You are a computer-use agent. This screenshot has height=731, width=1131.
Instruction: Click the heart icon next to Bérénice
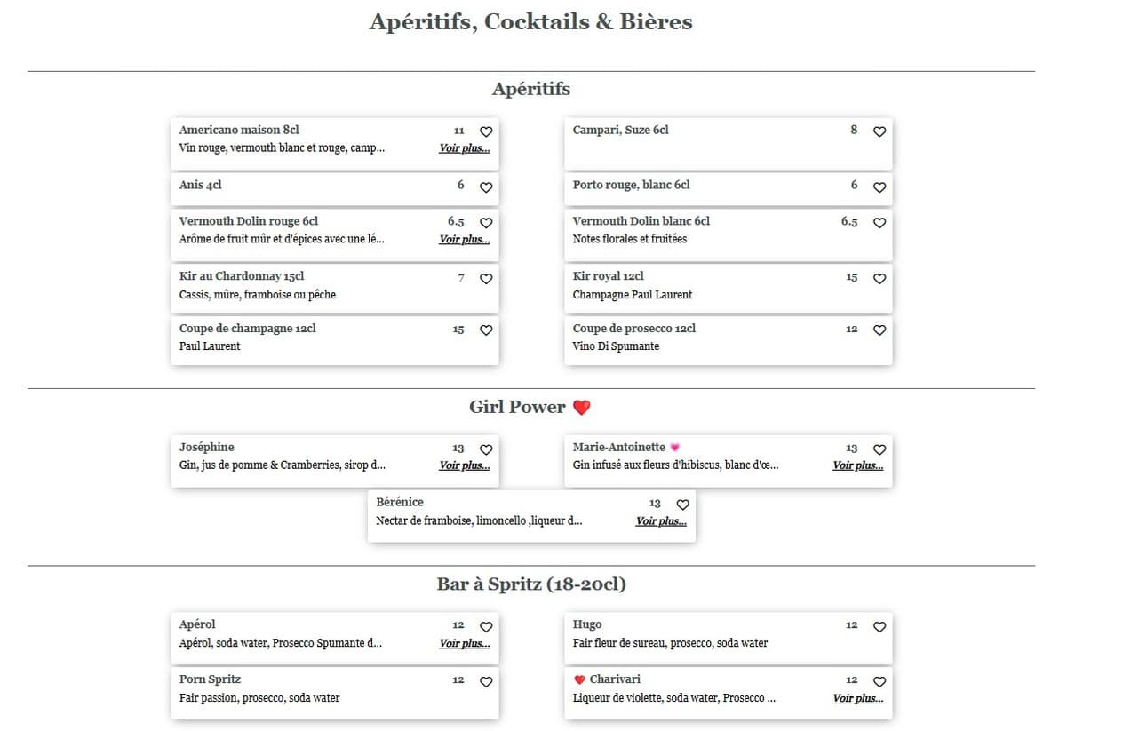(x=682, y=504)
